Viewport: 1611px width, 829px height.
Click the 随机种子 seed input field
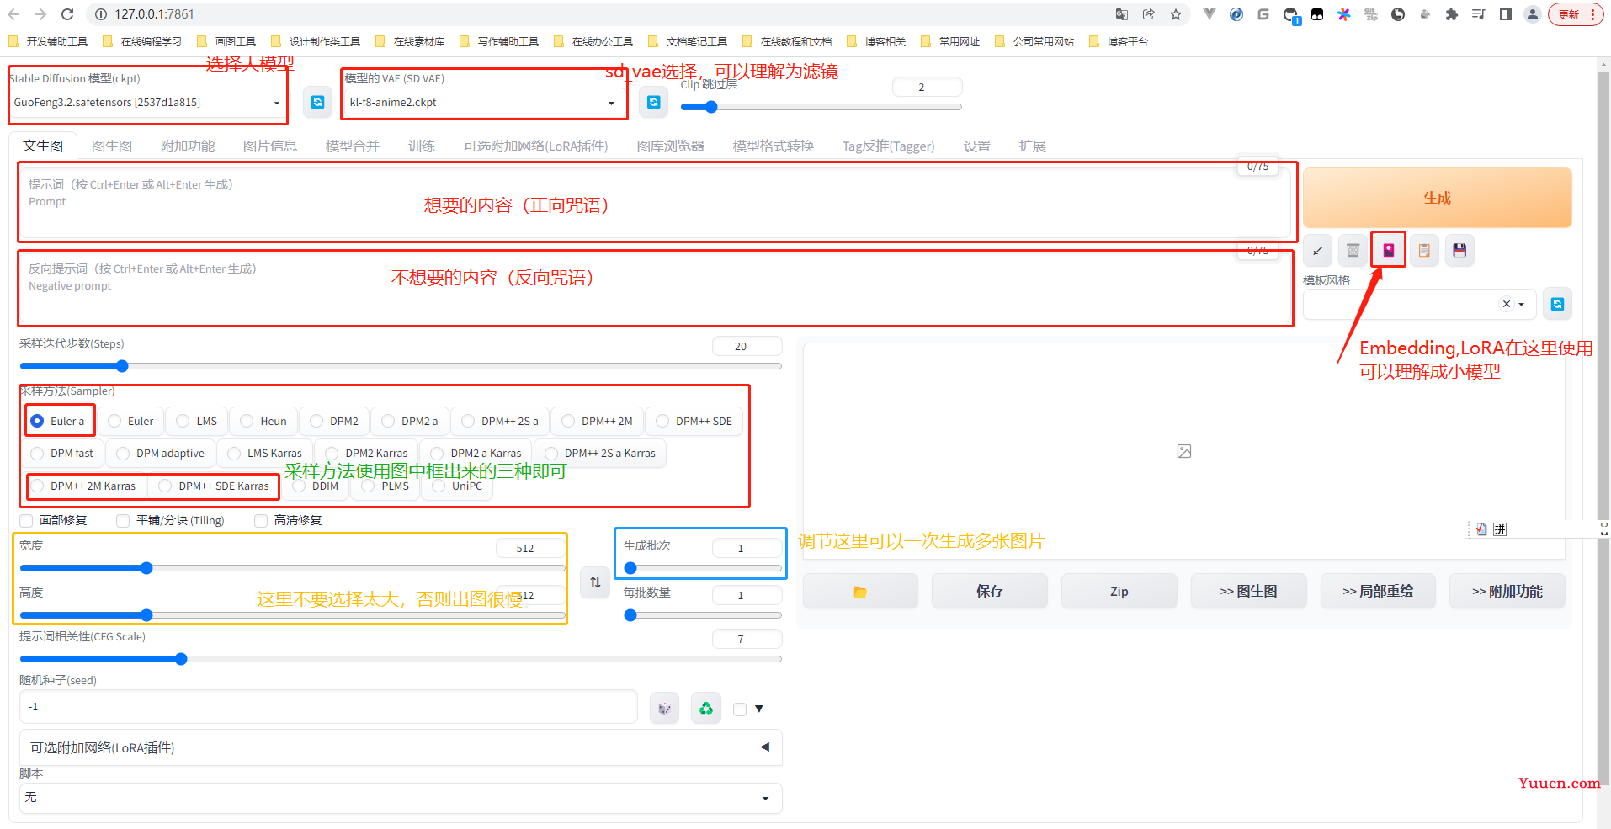[328, 707]
